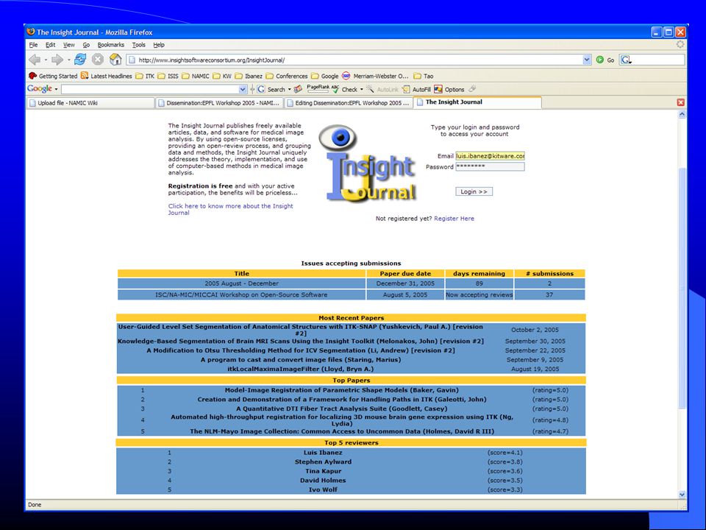Click the Google toolbar Search button
This screenshot has width=706, height=530.
tap(271, 89)
